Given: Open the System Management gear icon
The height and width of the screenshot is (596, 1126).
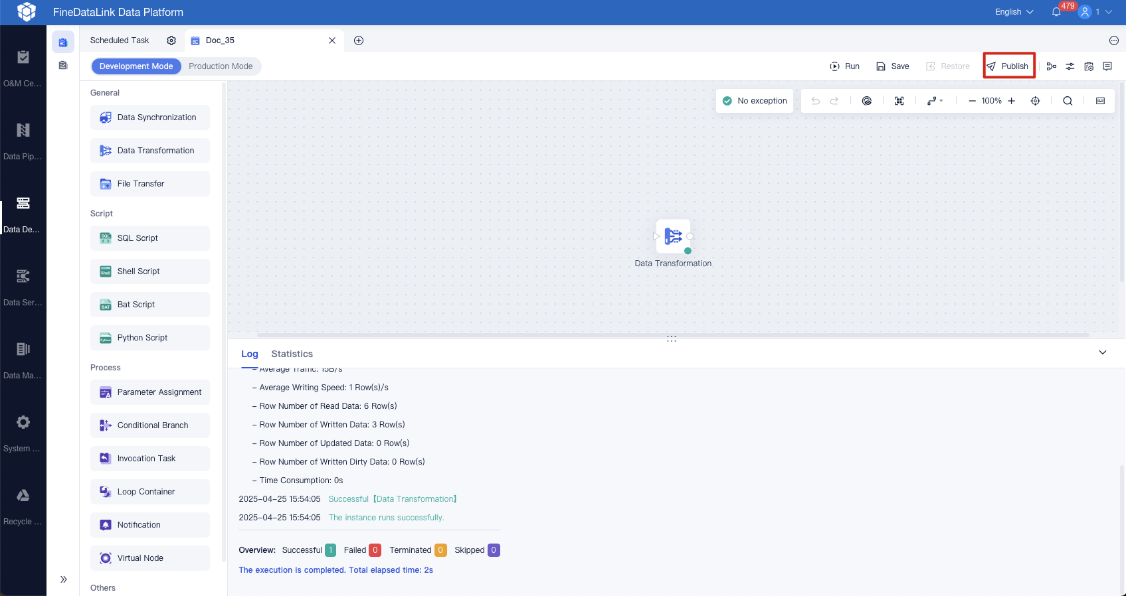Looking at the screenshot, I should tap(23, 422).
